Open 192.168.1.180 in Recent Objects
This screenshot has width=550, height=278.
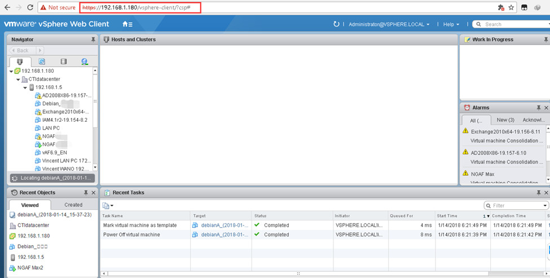click(x=34, y=236)
